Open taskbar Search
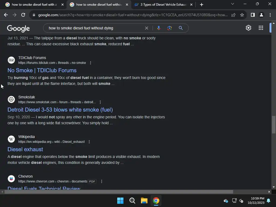 (132, 201)
